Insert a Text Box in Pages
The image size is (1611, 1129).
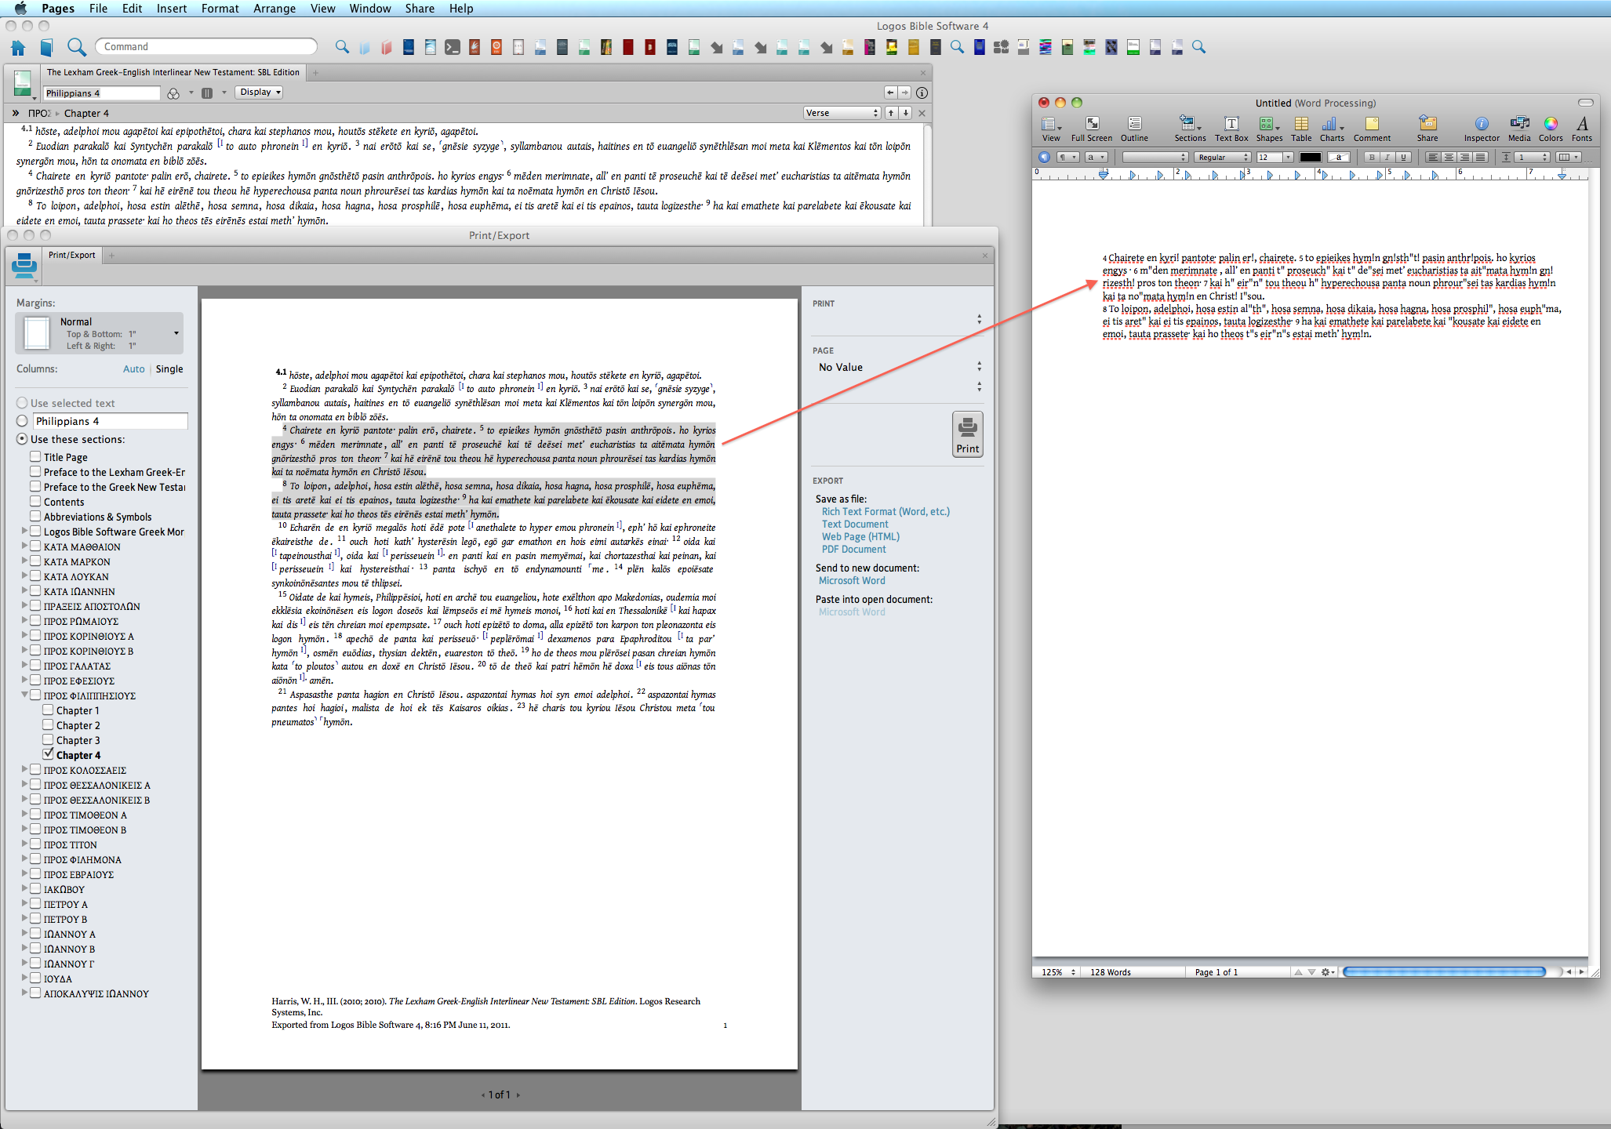[x=1231, y=129]
